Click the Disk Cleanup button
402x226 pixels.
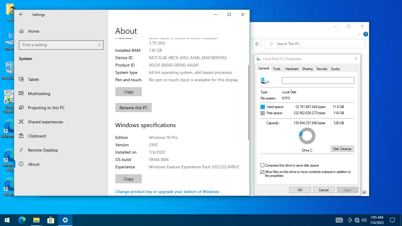(342, 149)
